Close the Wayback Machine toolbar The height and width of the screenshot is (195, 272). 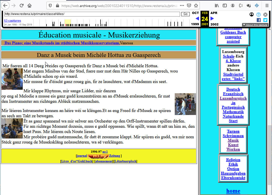(265, 14)
